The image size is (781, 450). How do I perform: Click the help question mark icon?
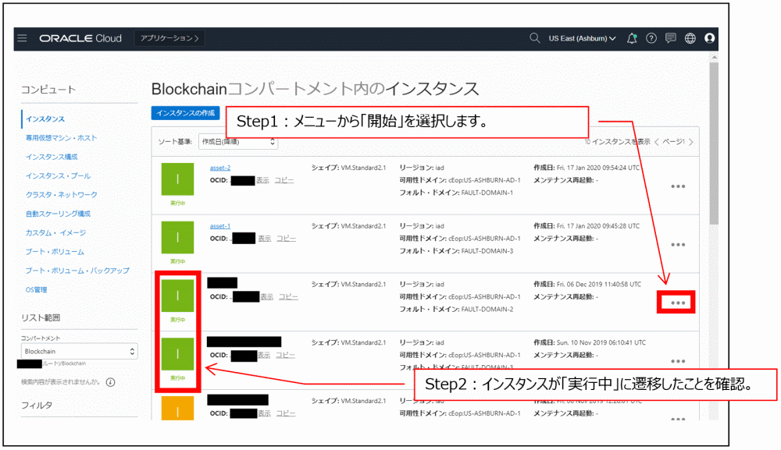pyautogui.click(x=651, y=37)
